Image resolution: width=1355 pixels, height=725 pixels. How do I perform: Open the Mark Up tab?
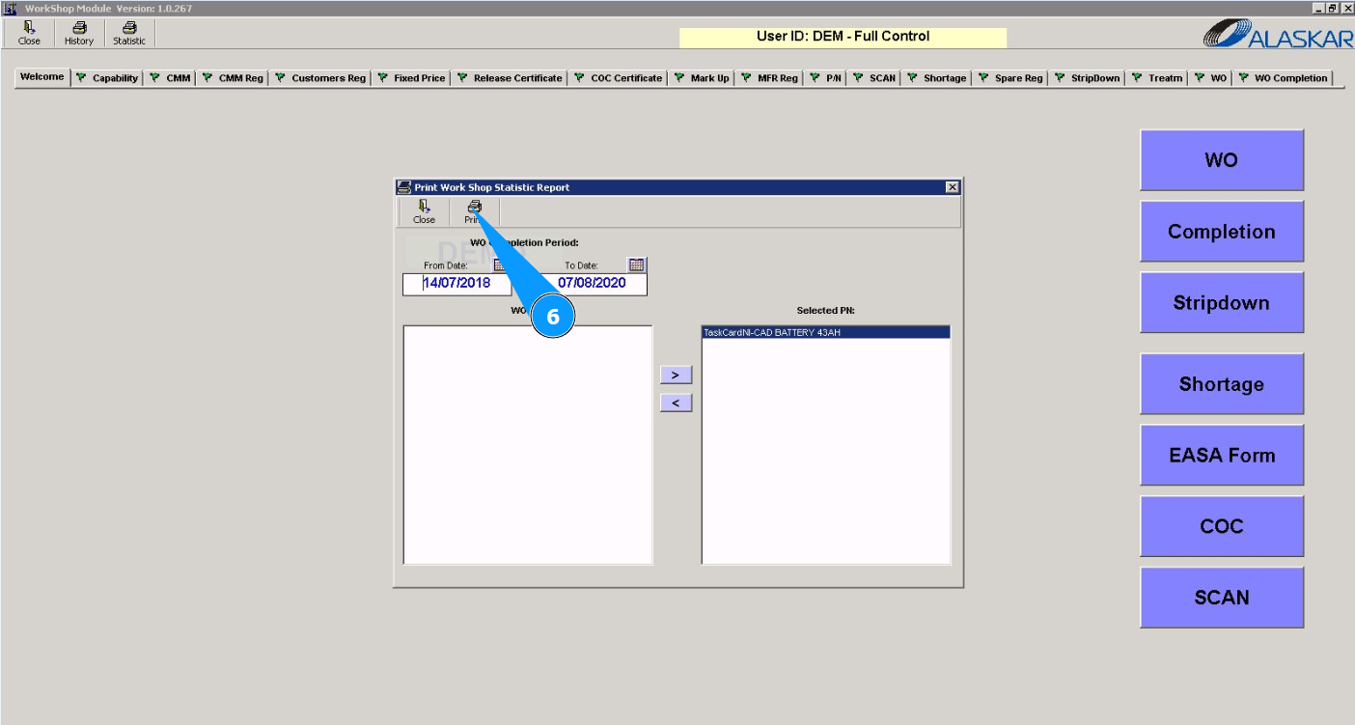[702, 78]
